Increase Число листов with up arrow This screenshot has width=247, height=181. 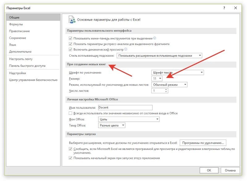[x=166, y=90]
